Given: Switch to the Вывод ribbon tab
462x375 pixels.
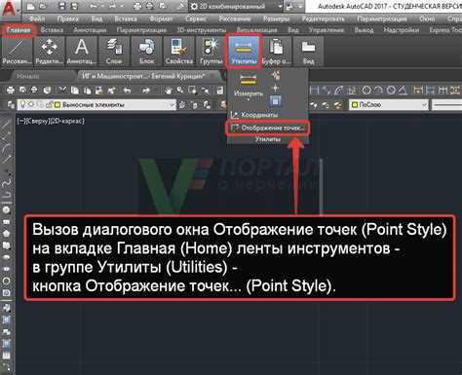Looking at the screenshot, I should (364, 30).
